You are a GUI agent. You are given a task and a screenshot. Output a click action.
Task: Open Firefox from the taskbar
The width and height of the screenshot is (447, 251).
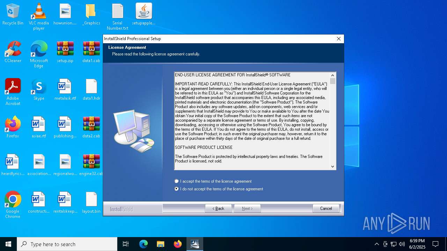click(178, 244)
